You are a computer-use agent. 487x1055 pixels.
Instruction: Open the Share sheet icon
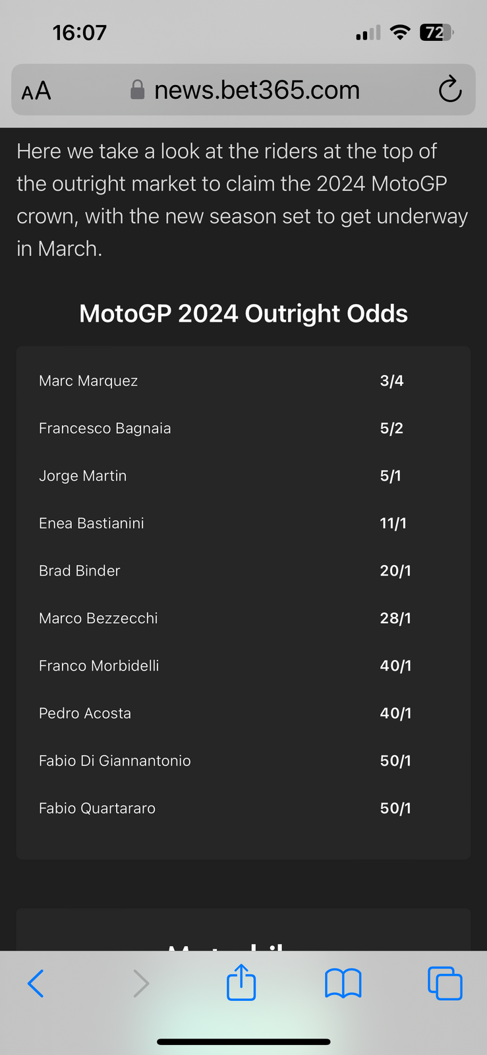pyautogui.click(x=241, y=982)
